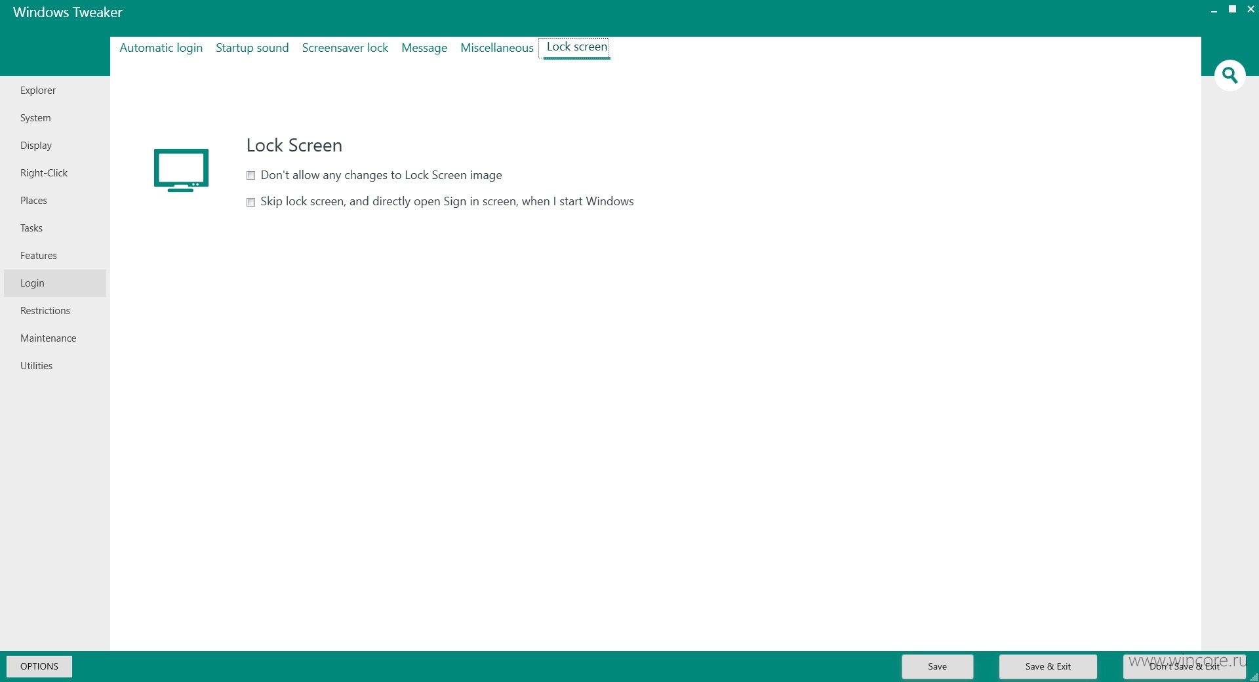
Task: Select System in the sidebar
Action: 55,118
